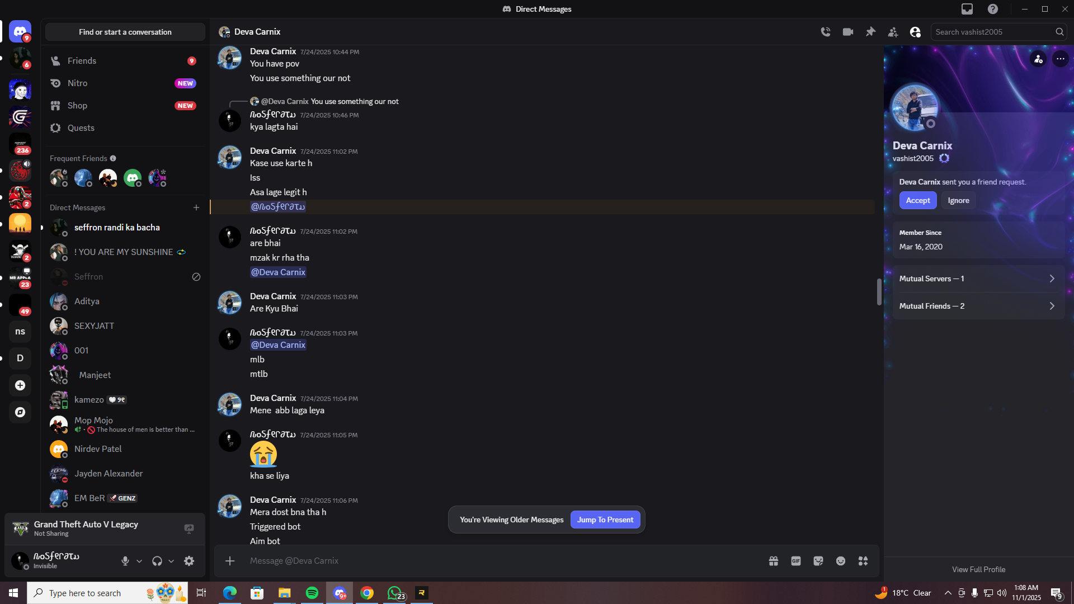Viewport: 1074px width, 604px height.
Task: Toggle headphone deafen
Action: coord(157,561)
